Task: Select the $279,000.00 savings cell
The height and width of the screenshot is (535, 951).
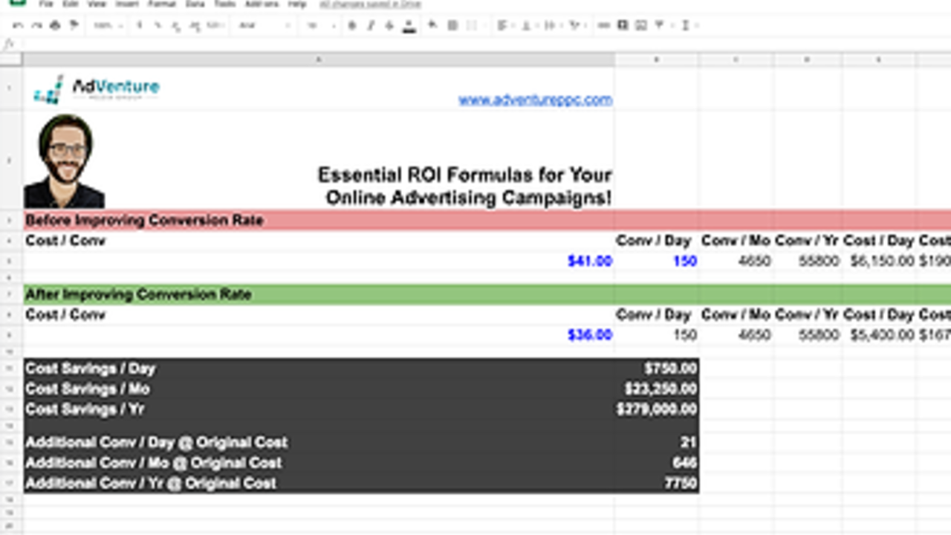Action: click(x=657, y=409)
